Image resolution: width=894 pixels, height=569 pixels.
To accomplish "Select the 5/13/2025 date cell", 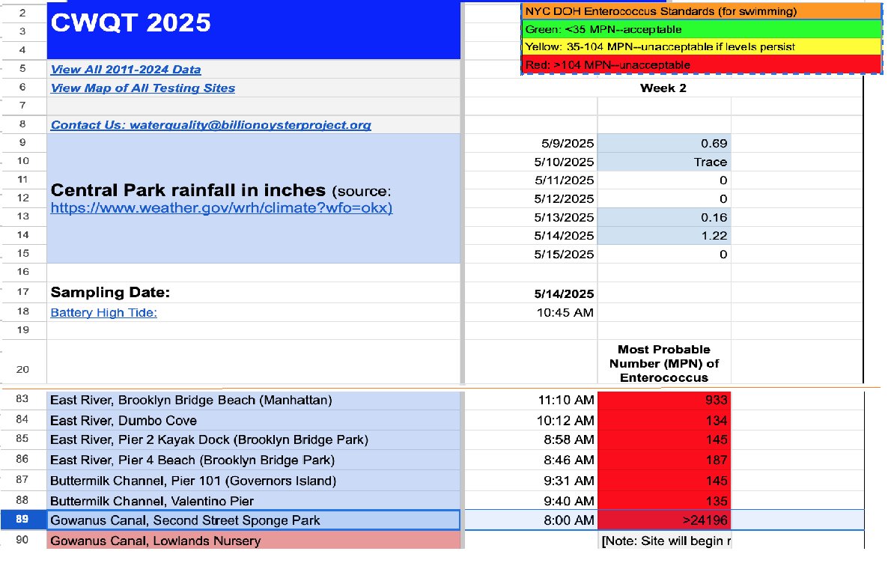I will pyautogui.click(x=532, y=217).
